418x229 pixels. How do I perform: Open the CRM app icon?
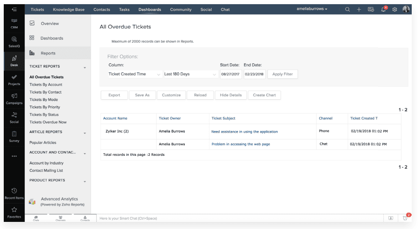tap(14, 23)
